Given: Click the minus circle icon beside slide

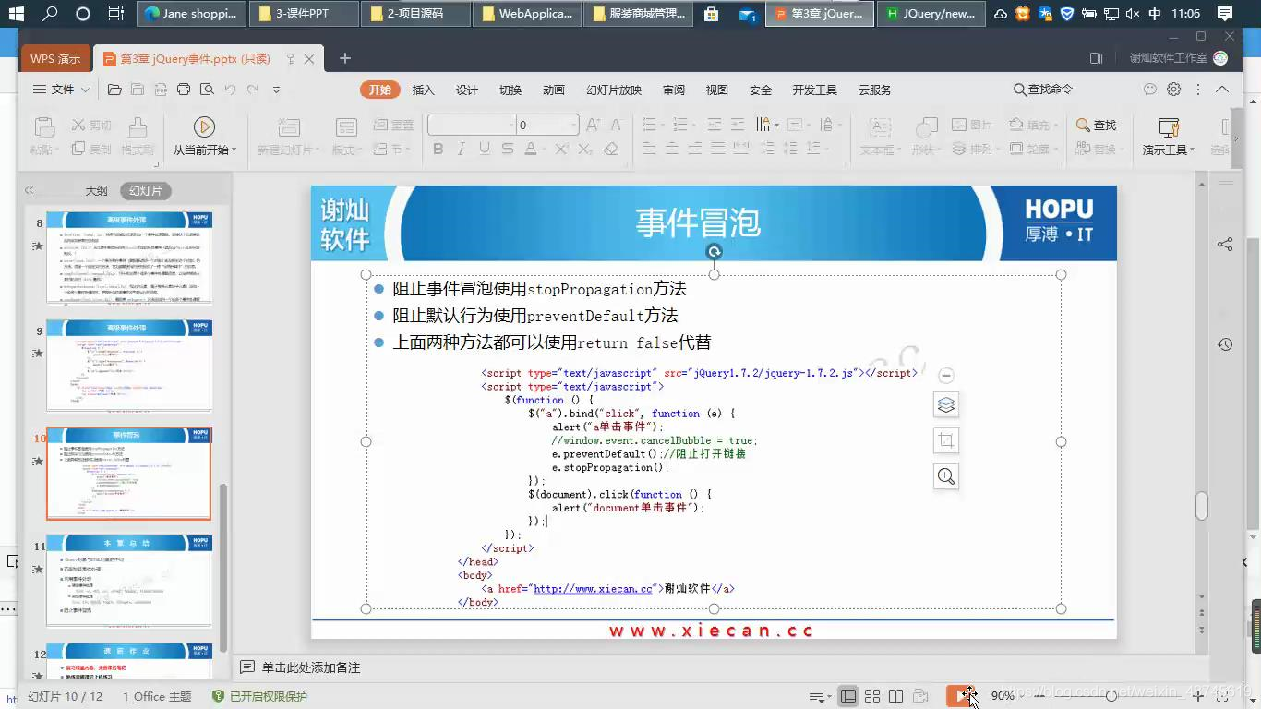Looking at the screenshot, I should pyautogui.click(x=946, y=376).
